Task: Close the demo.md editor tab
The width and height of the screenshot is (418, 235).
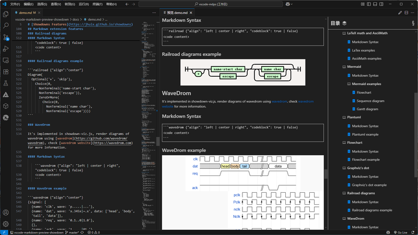Action: click(x=39, y=13)
